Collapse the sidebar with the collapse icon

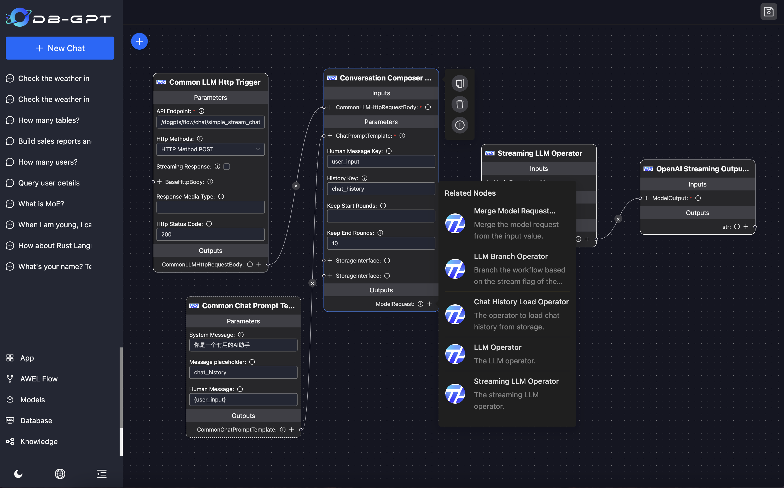point(101,474)
